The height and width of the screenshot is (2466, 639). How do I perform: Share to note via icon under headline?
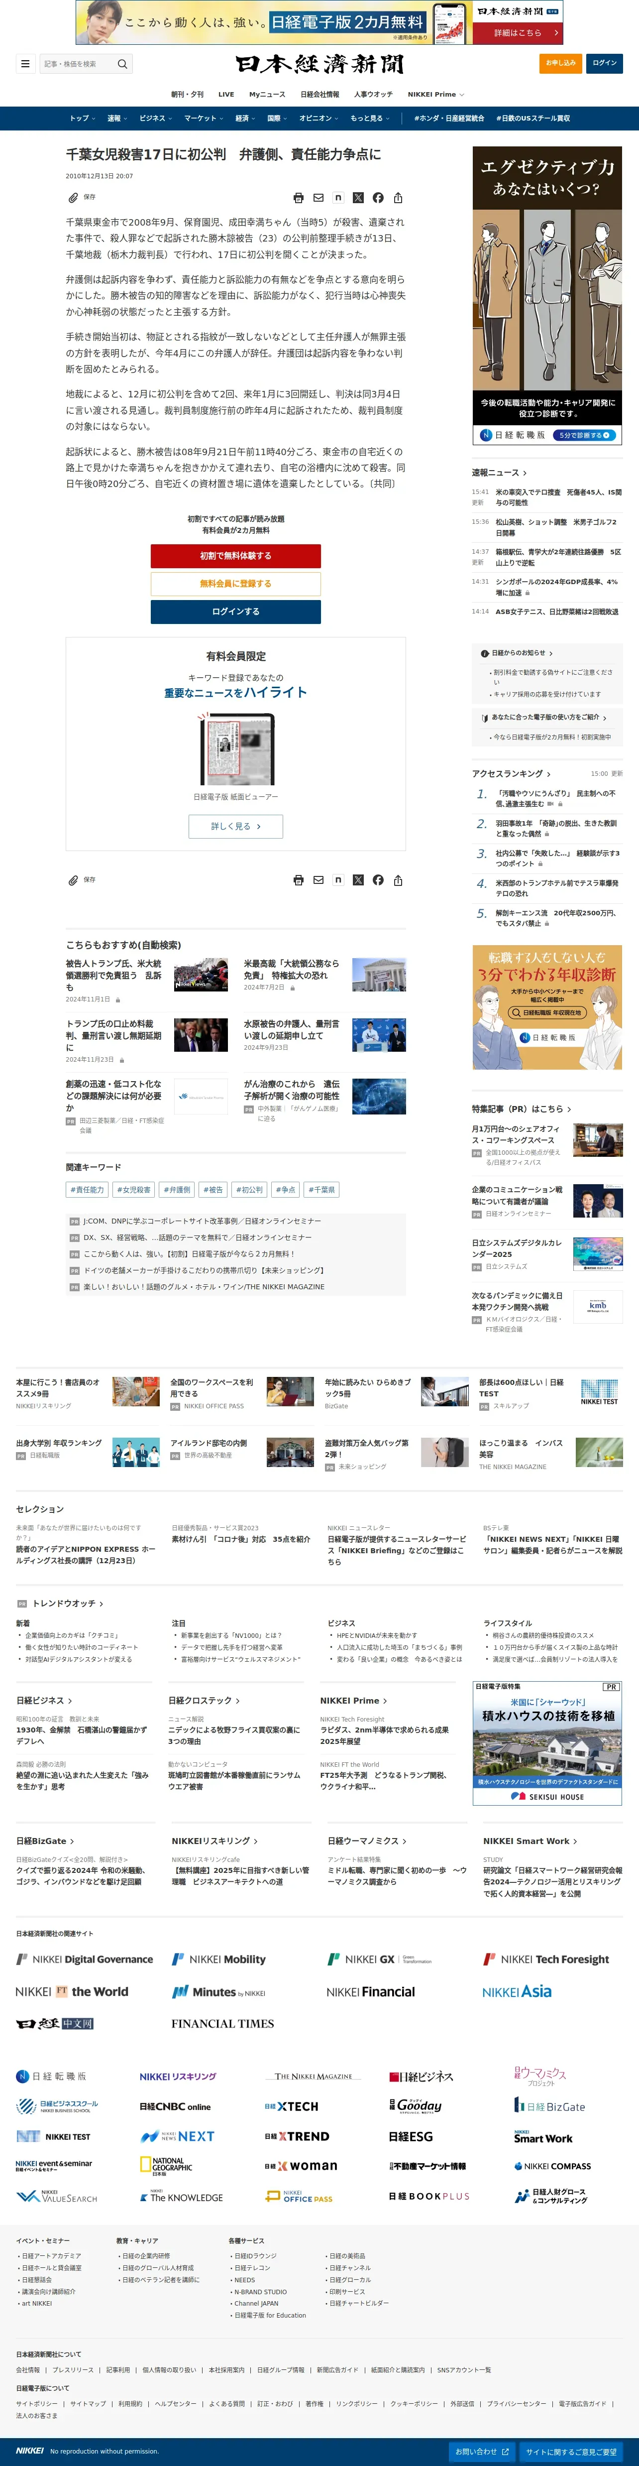click(x=338, y=197)
